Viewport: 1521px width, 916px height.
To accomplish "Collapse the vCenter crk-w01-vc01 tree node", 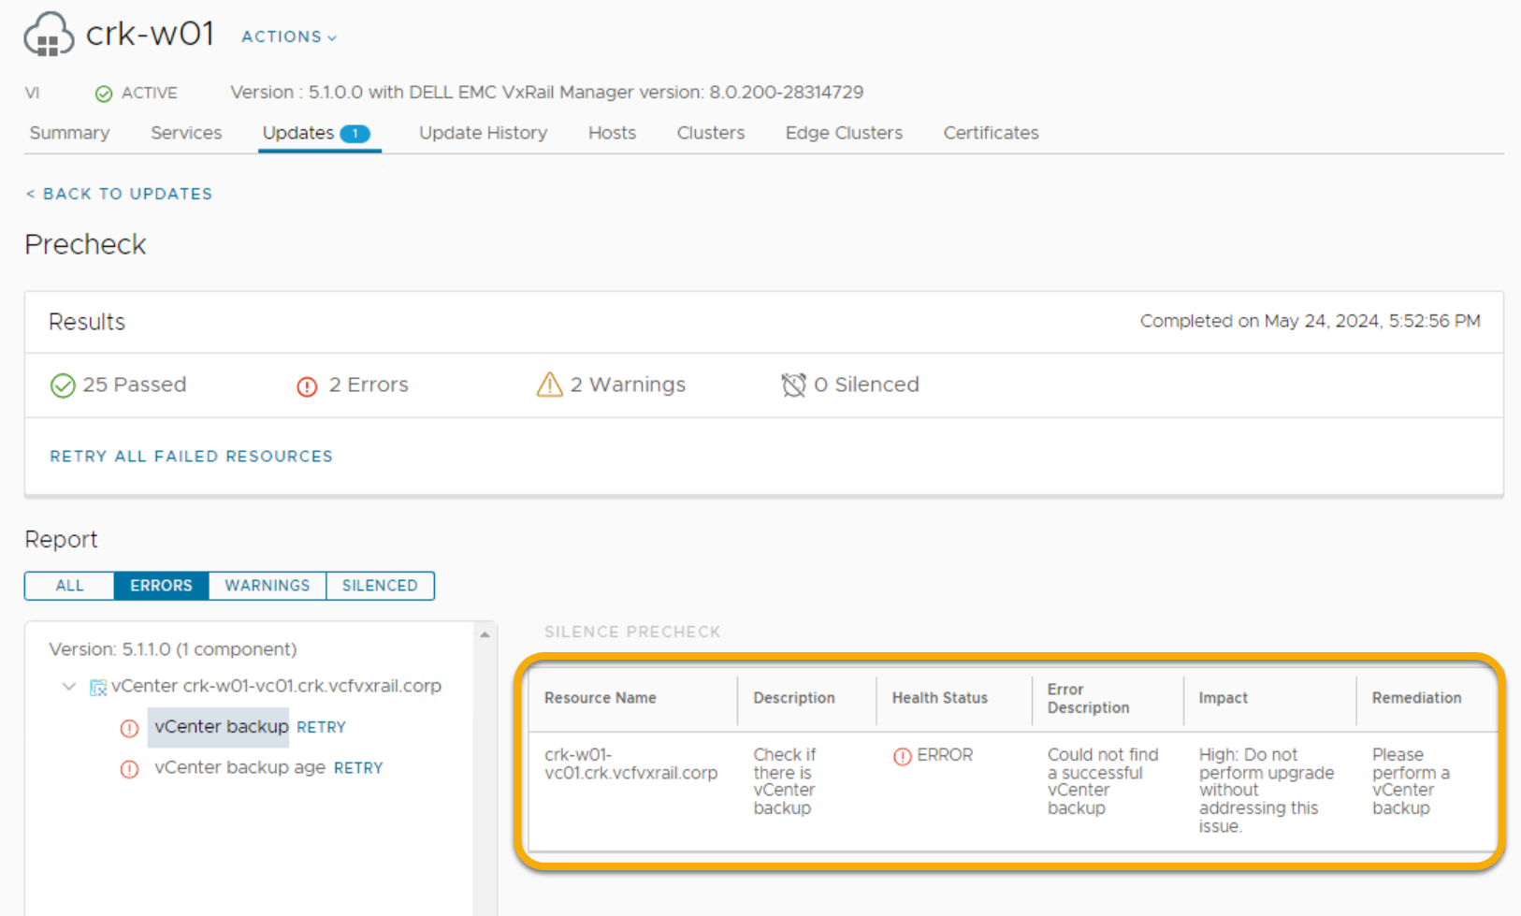I will 69,687.
